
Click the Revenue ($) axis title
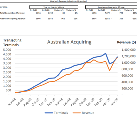(x=127, y=42)
